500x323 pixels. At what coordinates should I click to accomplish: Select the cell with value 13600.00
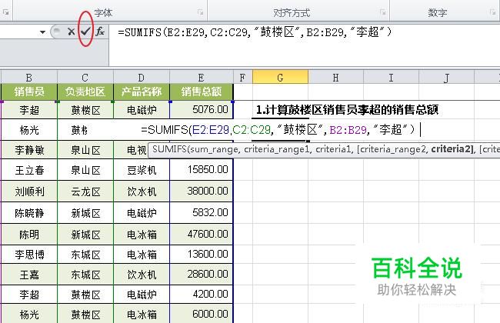pyautogui.click(x=202, y=254)
